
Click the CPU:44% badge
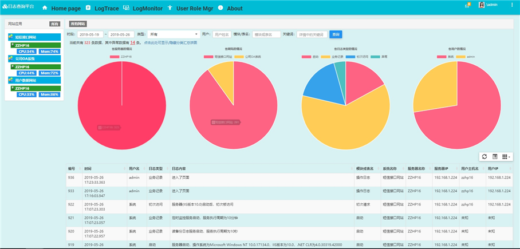(x=27, y=73)
